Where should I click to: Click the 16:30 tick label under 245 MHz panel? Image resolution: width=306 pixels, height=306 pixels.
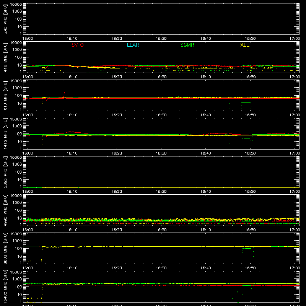coord(161,39)
